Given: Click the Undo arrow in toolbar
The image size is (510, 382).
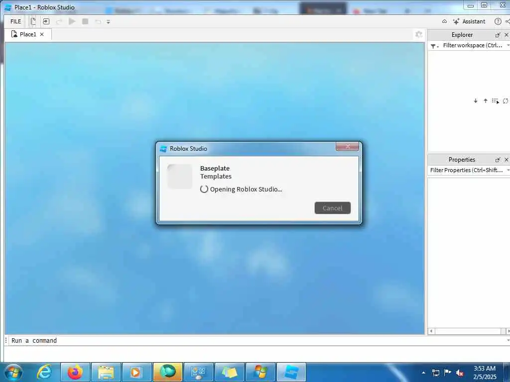Looking at the screenshot, I should (98, 22).
